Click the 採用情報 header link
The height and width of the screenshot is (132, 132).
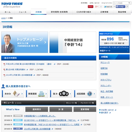(x=84, y=3)
